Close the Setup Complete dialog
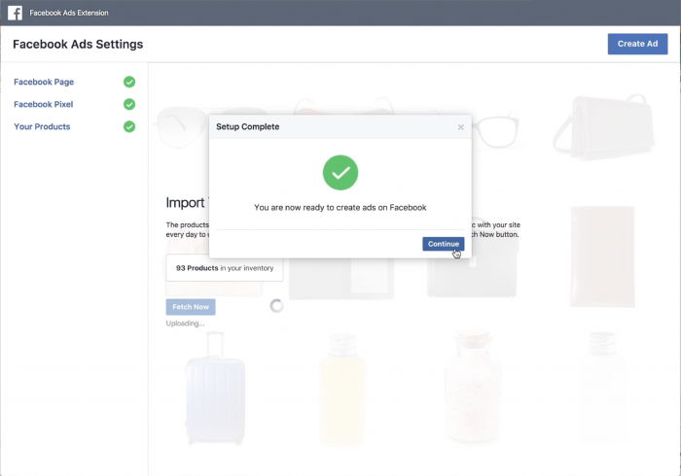The width and height of the screenshot is (681, 476). point(460,127)
